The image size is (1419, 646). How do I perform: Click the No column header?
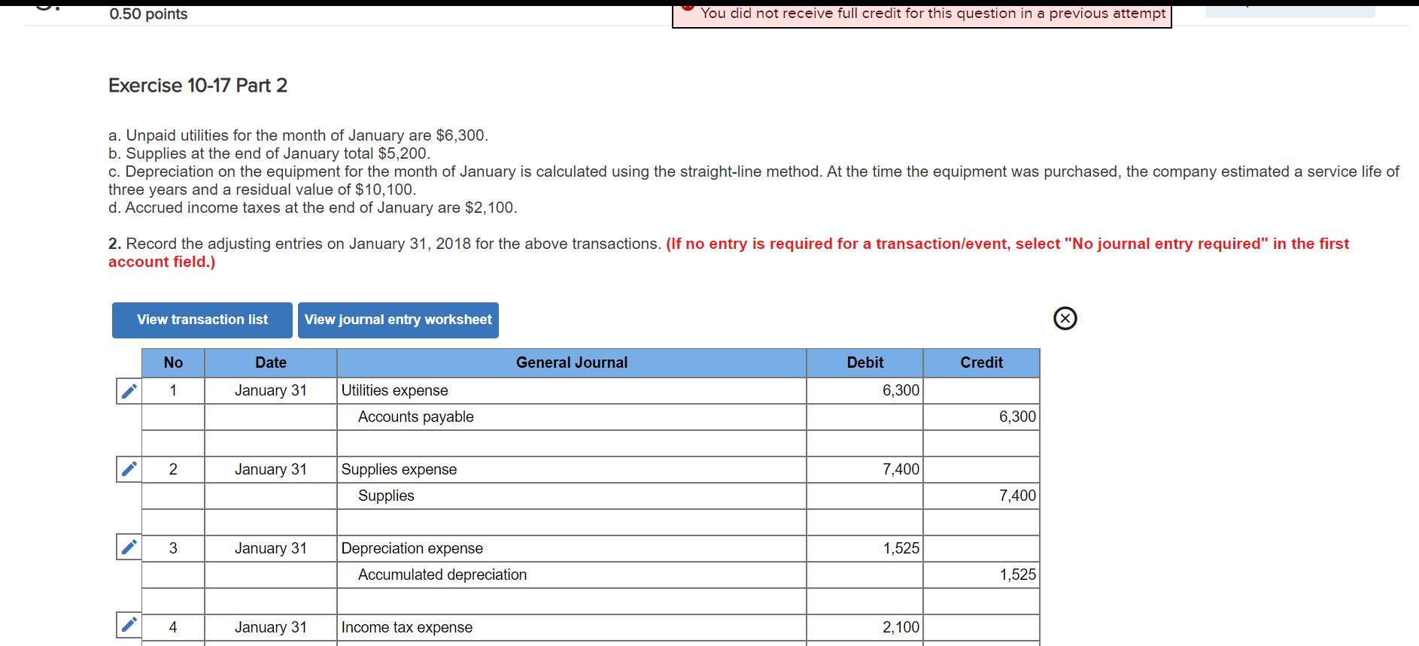[173, 362]
